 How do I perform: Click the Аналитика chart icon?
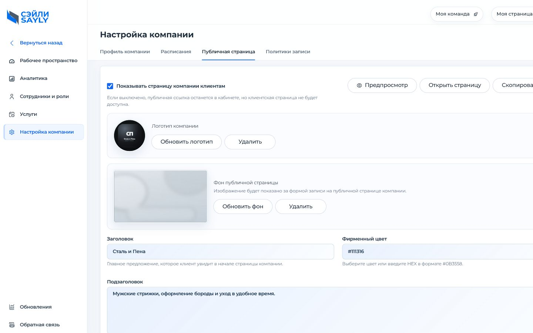point(12,78)
